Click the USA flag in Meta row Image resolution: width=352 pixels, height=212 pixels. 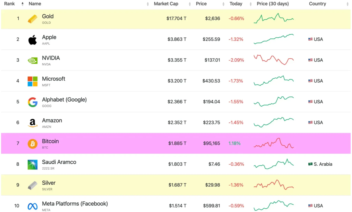[310, 206]
